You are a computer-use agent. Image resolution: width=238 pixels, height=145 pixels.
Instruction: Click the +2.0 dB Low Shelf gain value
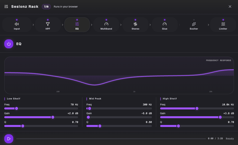[73, 113]
